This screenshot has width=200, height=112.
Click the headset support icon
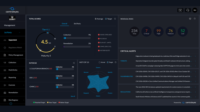click(188, 10)
